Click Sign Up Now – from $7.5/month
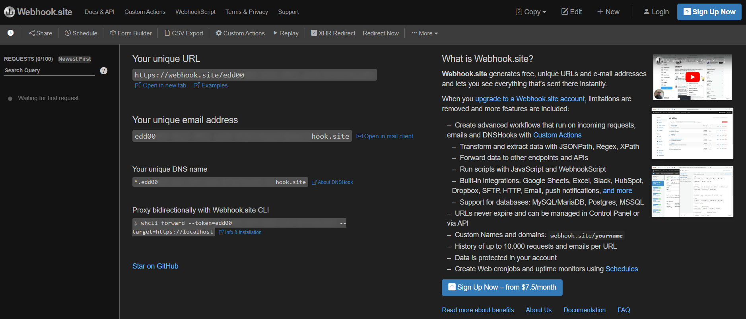Screen dimensions: 746x319 coord(502,287)
